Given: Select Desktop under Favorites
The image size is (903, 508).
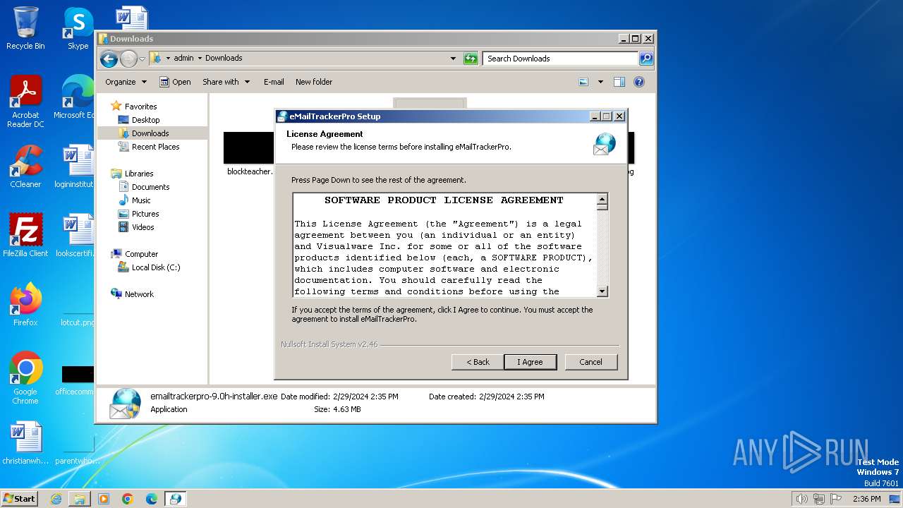Looking at the screenshot, I should click(145, 120).
